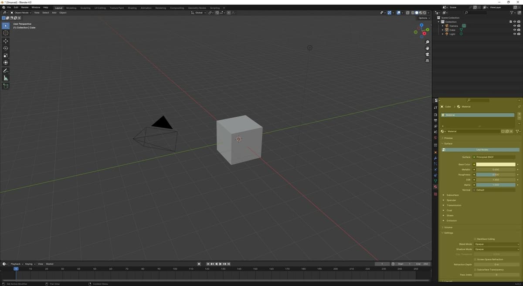Select the Scale tool

point(6,55)
